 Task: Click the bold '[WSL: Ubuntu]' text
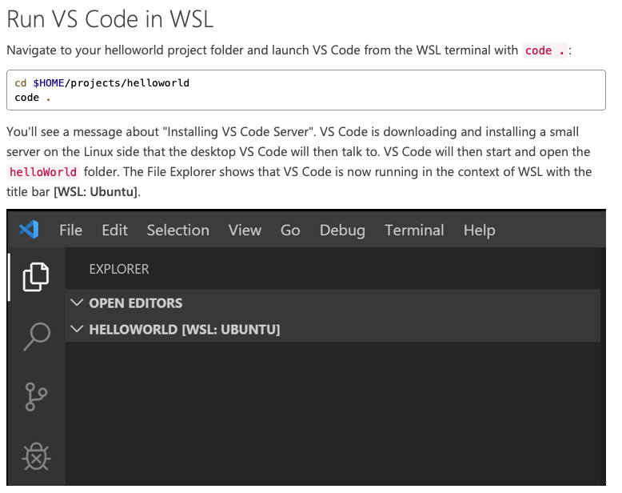(97, 192)
